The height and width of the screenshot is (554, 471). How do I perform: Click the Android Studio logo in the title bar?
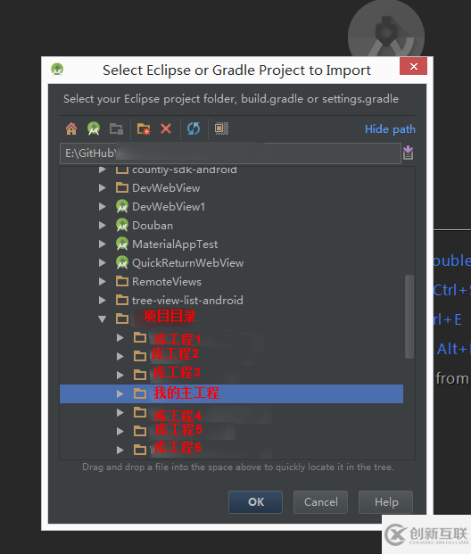pyautogui.click(x=57, y=69)
